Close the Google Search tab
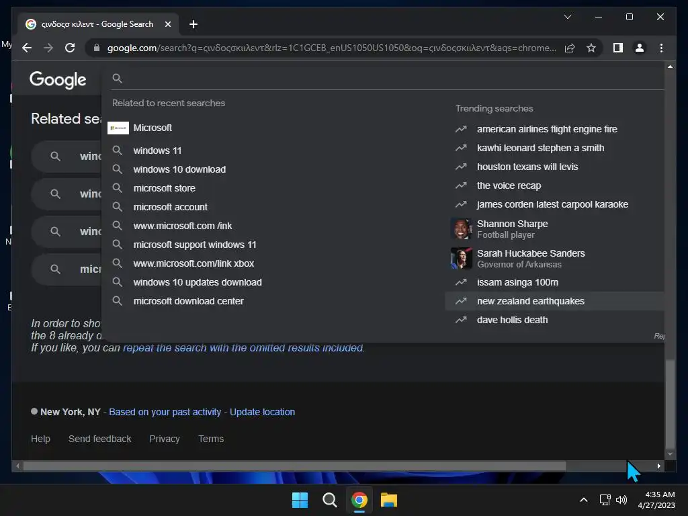This screenshot has height=516, width=688. coord(167,24)
